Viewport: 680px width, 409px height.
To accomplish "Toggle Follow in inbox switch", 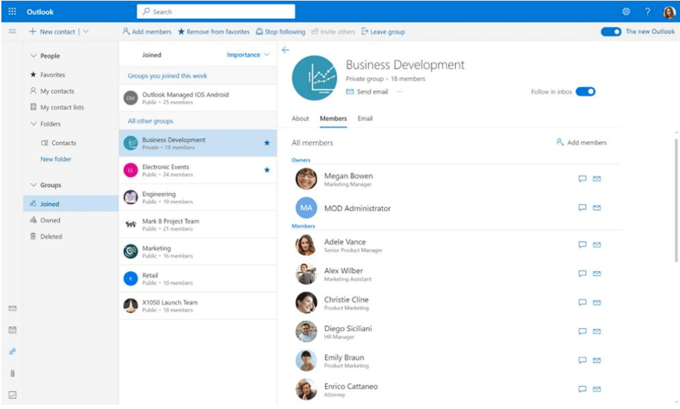I will click(585, 91).
